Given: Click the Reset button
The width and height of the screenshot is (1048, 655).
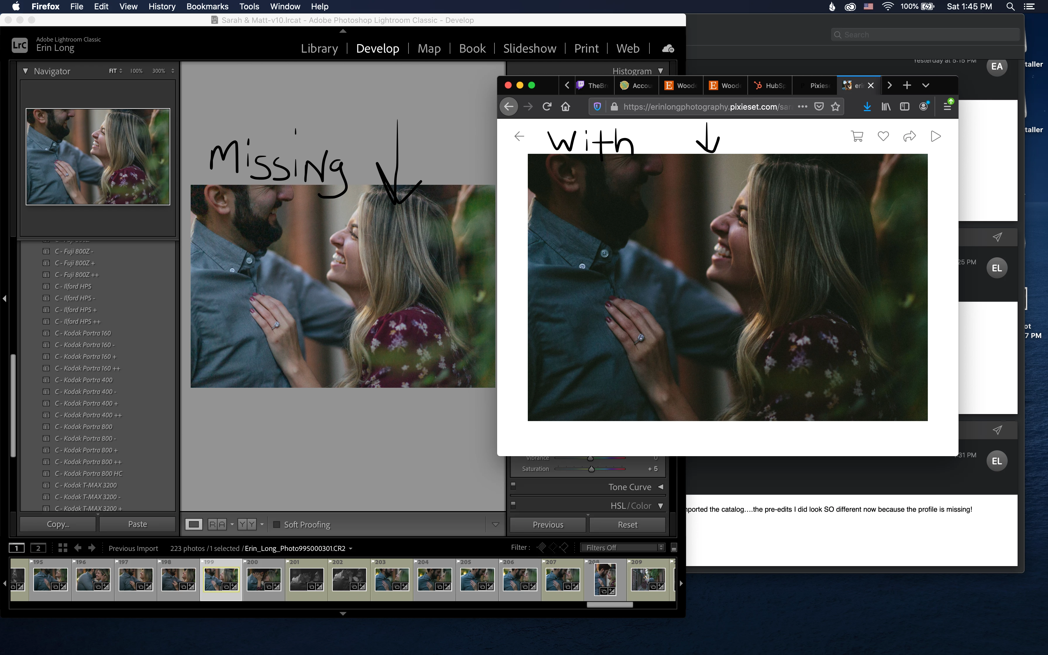Looking at the screenshot, I should click(x=627, y=525).
